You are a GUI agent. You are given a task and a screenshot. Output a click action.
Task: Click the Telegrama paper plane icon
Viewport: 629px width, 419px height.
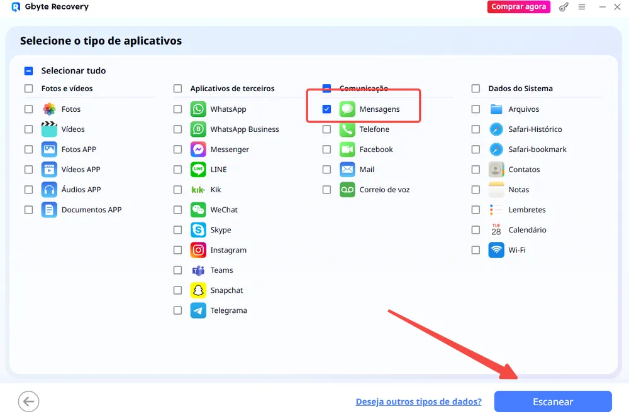198,310
